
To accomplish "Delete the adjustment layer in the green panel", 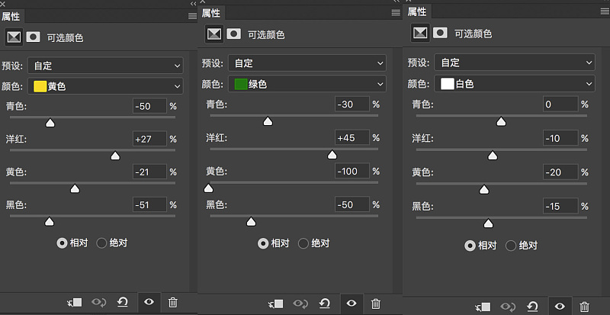I will [x=375, y=304].
